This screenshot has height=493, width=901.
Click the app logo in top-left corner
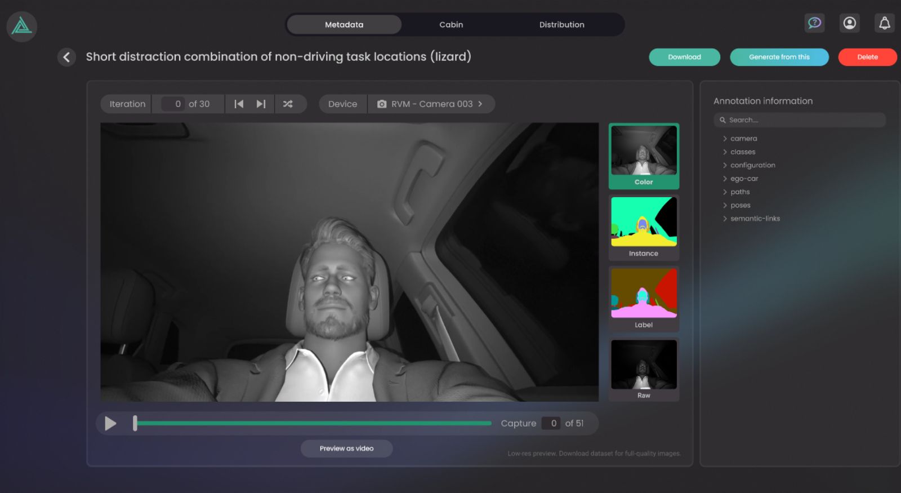coord(21,26)
